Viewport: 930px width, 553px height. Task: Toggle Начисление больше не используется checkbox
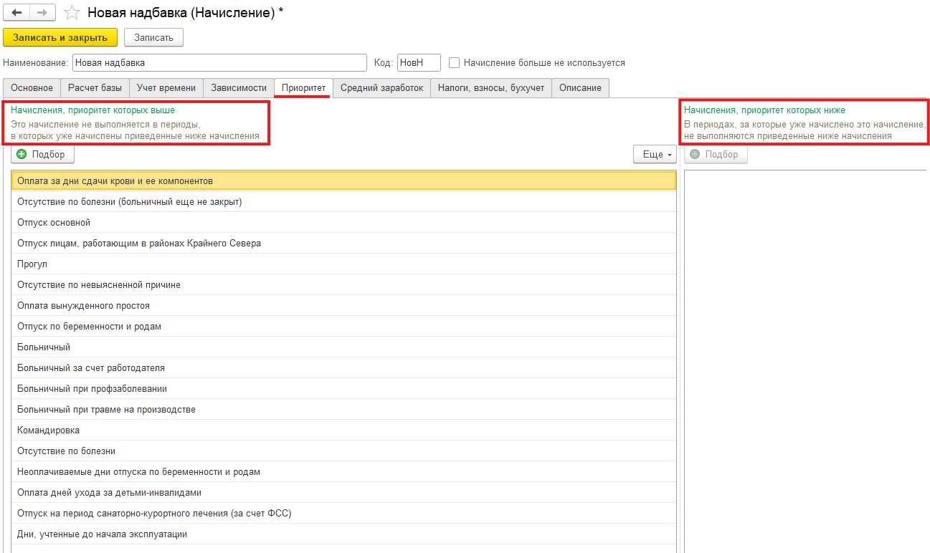454,62
